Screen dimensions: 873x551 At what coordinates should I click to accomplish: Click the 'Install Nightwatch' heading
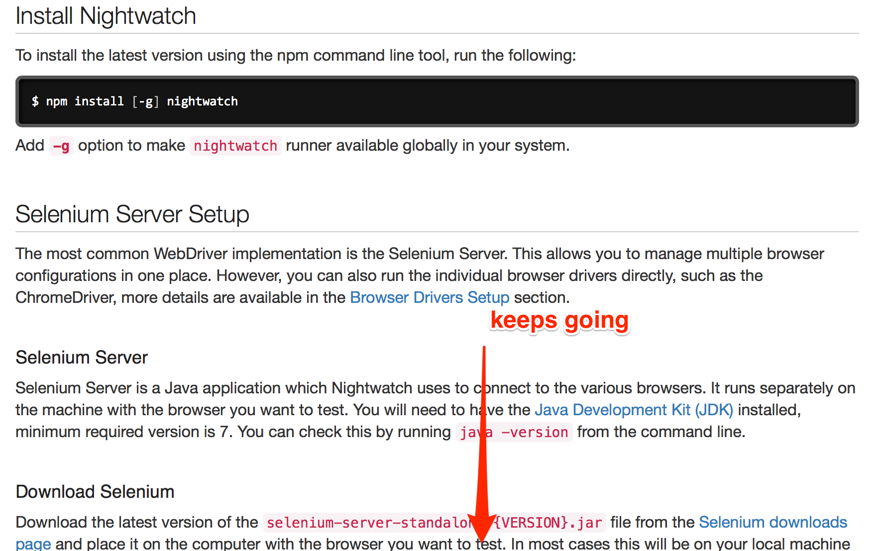point(106,16)
